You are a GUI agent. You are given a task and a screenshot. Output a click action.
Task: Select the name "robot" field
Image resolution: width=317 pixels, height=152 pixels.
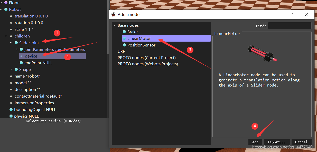click(27, 76)
